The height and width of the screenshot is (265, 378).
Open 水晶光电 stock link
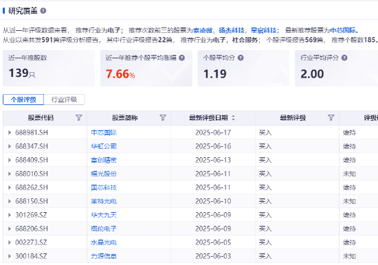pos(104,242)
